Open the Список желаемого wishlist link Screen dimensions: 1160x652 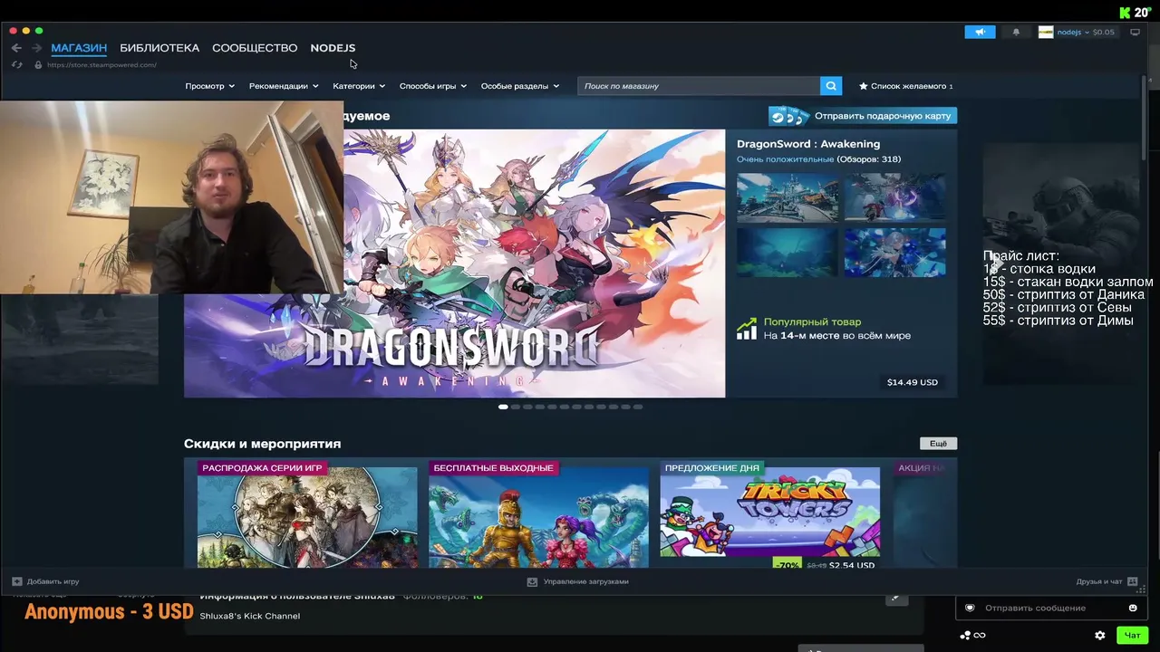point(908,86)
